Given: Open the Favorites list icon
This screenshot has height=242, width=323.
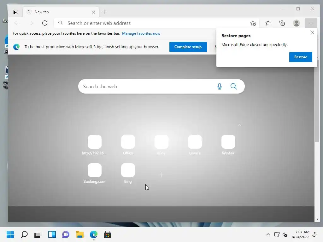Looking at the screenshot, I should 268,23.
